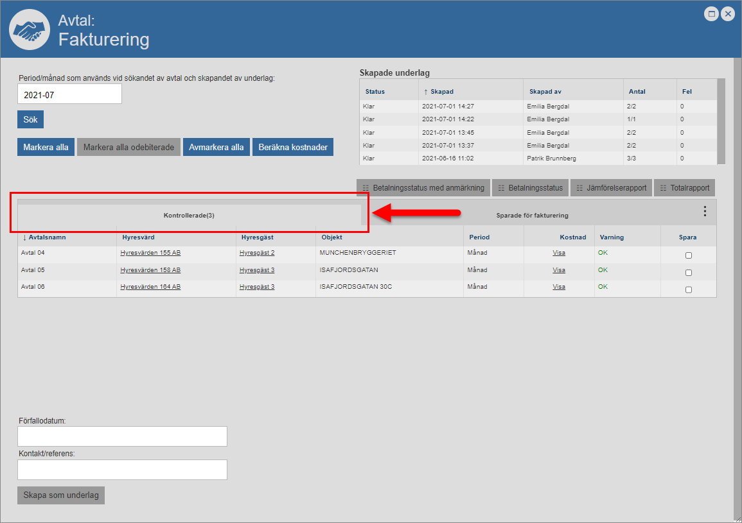Tick the Spara checkbox for Avtal 04
Viewport: 742px width, 523px height.
(x=689, y=255)
